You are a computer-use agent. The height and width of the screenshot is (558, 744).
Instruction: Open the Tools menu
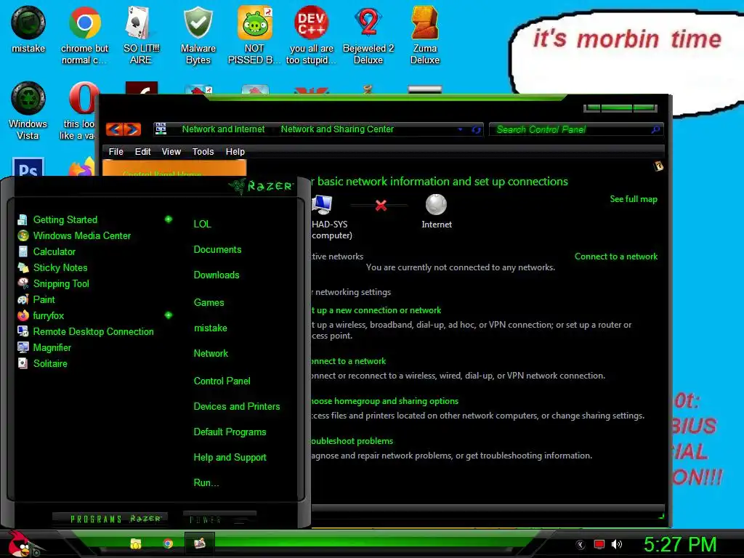point(203,151)
